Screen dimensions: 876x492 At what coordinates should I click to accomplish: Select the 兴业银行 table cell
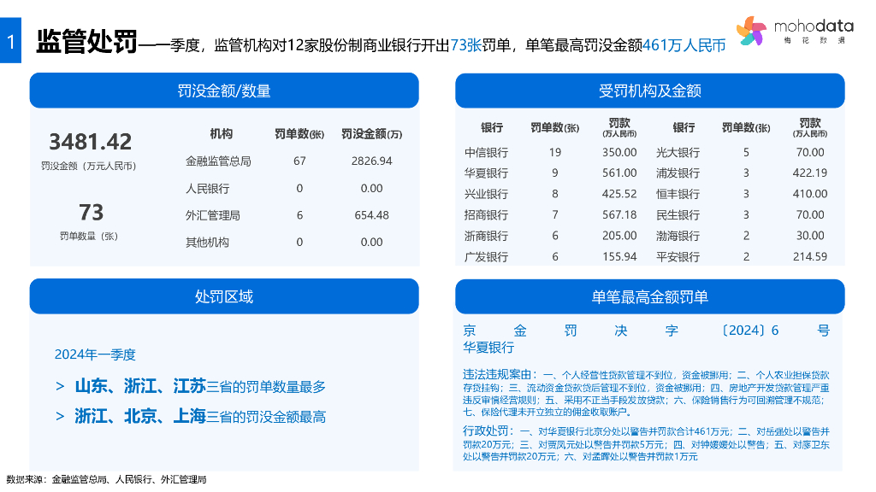tap(487, 194)
